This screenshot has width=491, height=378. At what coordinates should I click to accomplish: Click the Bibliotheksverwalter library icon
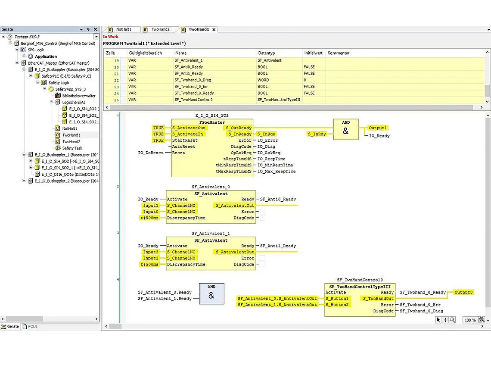58,96
